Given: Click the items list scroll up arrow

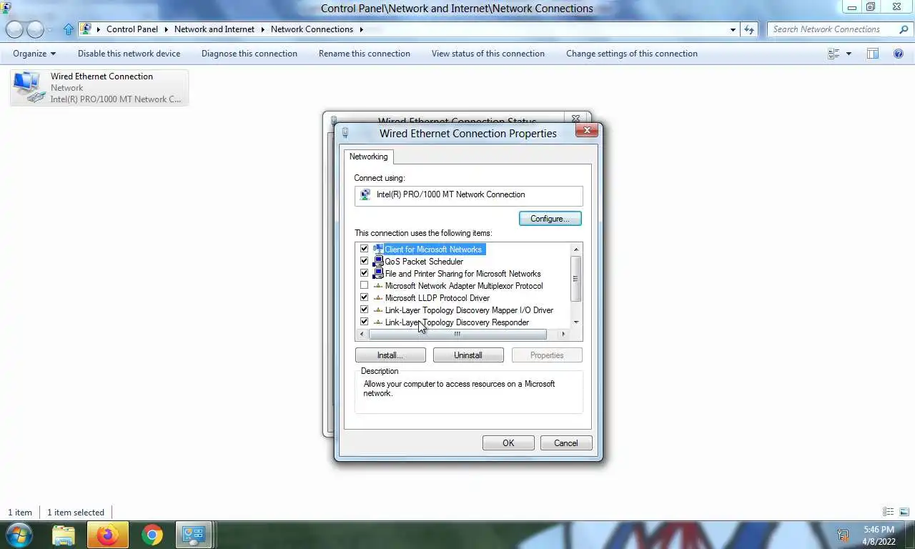Looking at the screenshot, I should click(x=575, y=249).
